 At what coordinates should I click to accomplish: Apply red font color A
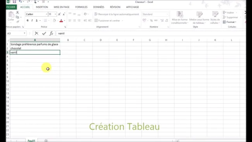pos(61,21)
